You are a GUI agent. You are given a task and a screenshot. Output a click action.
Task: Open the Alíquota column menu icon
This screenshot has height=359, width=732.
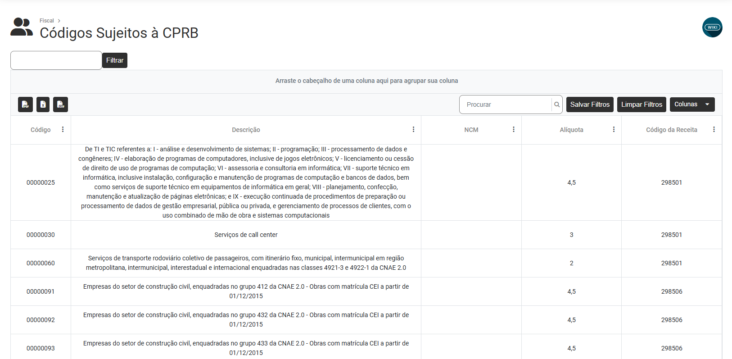pos(614,129)
